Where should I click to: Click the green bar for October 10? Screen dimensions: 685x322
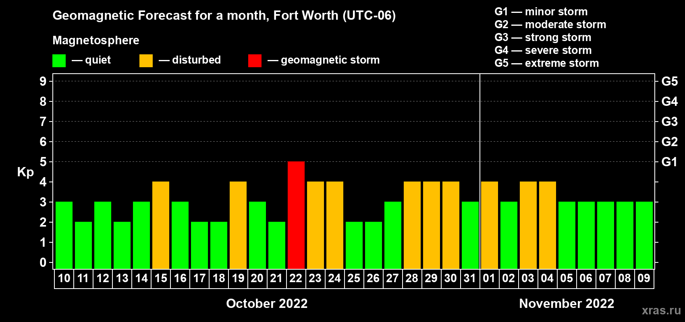64,235
